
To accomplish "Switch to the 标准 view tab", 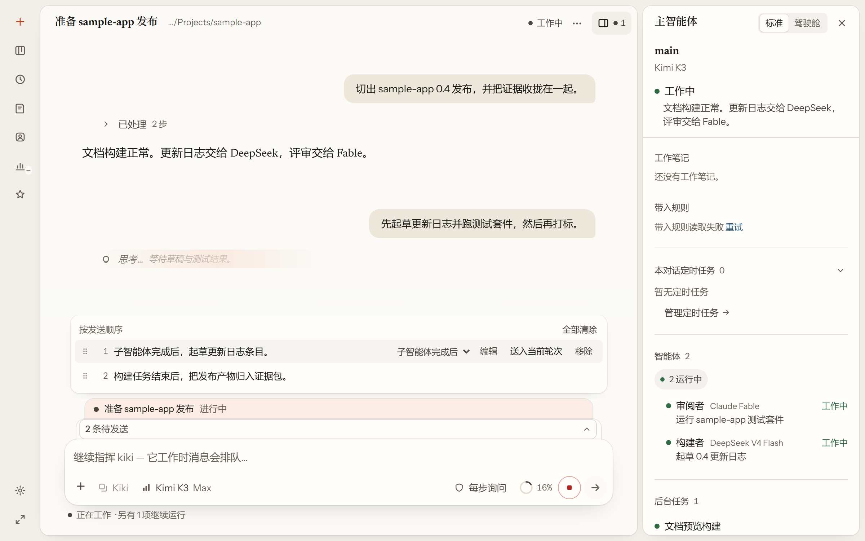I will click(774, 23).
